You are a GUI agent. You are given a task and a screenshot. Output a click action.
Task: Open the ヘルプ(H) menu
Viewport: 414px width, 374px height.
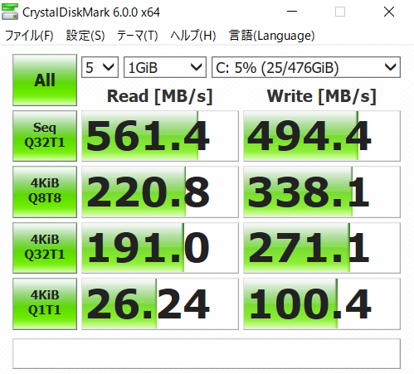192,36
